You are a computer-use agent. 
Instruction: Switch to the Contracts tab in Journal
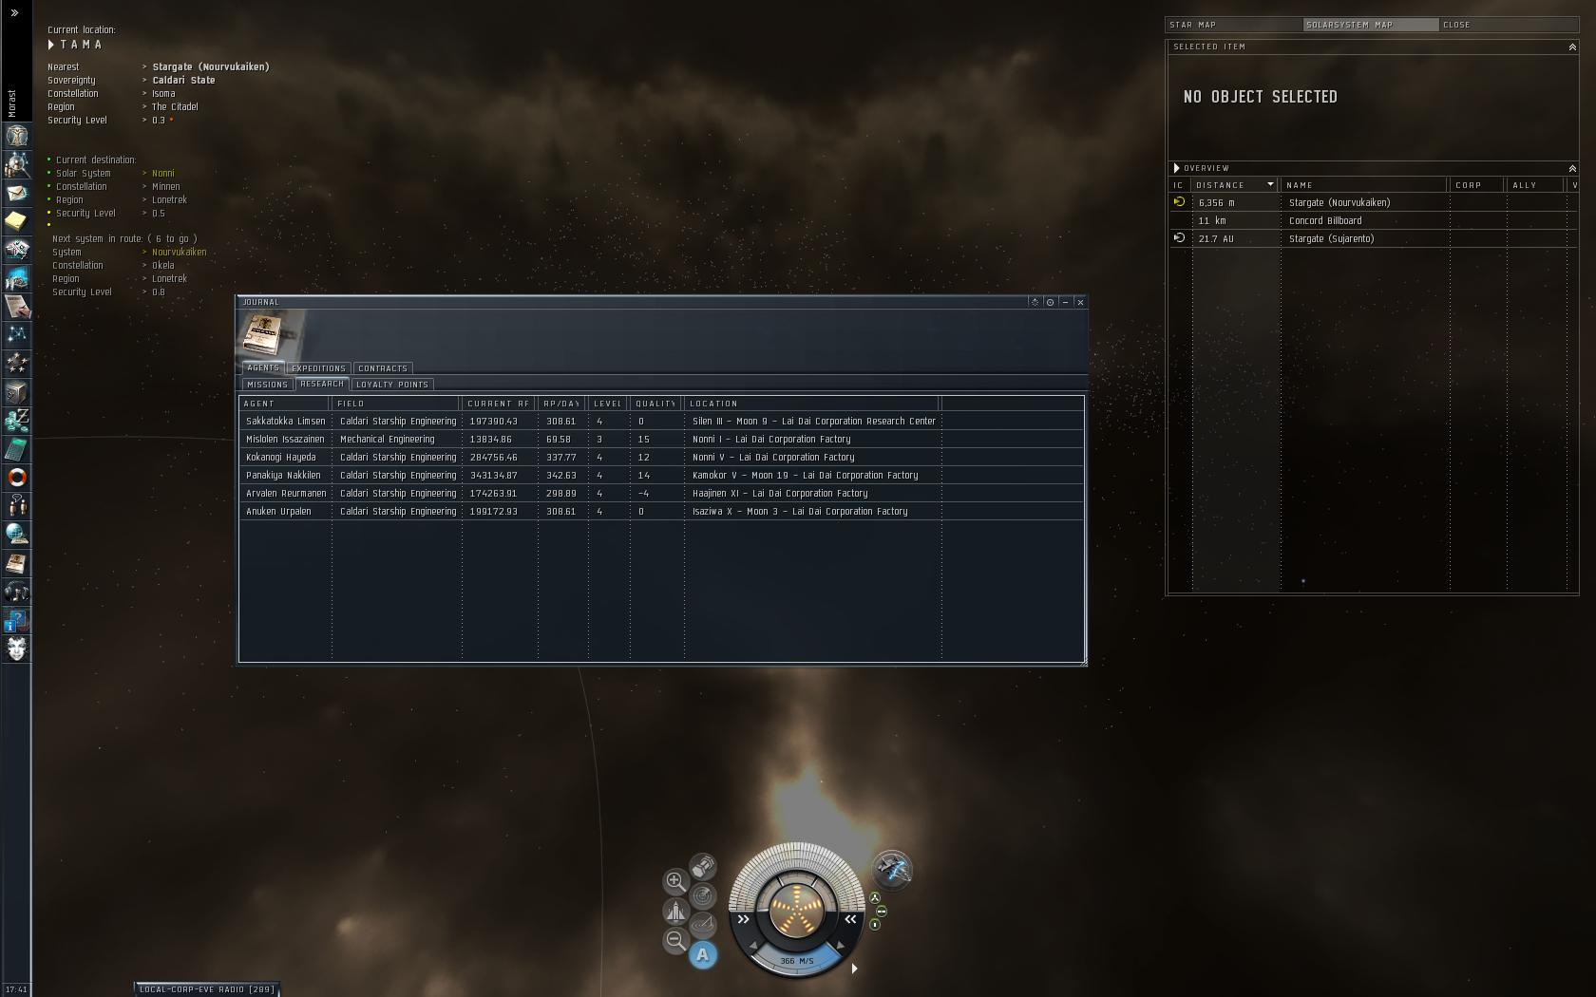coord(383,368)
